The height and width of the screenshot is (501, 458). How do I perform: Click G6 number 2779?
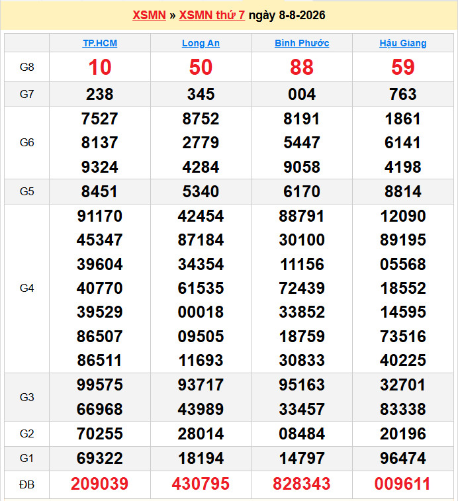201,142
